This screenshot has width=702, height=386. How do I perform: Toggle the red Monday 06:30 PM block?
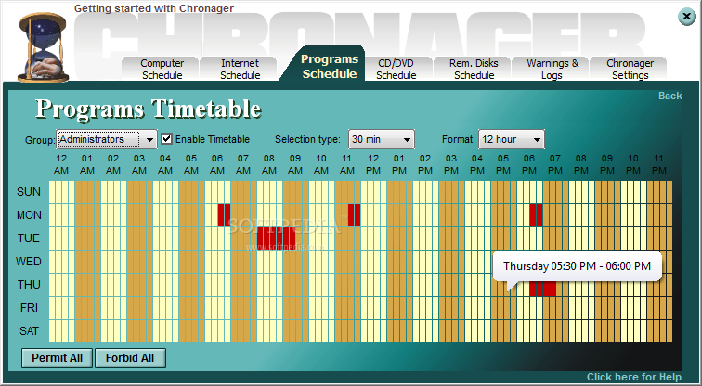pyautogui.click(x=539, y=215)
